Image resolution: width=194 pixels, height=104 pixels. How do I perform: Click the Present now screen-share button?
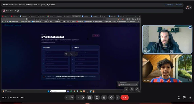click(90, 97)
